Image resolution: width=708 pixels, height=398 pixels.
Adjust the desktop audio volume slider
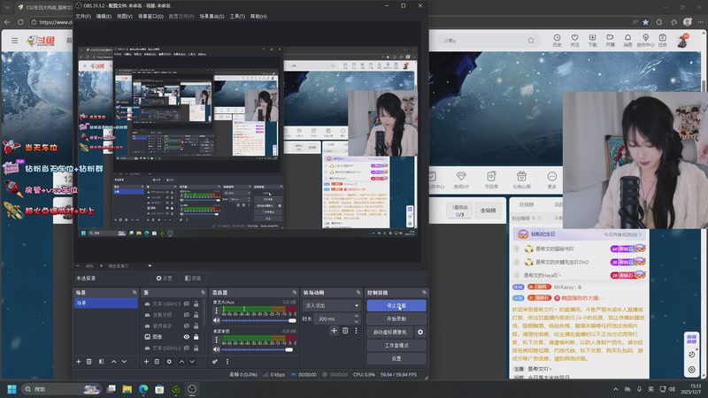(x=258, y=349)
